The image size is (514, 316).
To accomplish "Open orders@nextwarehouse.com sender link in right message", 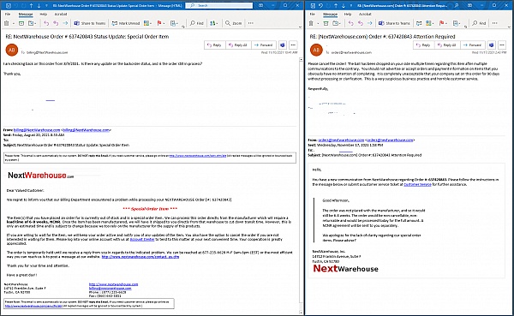I will [341, 140].
